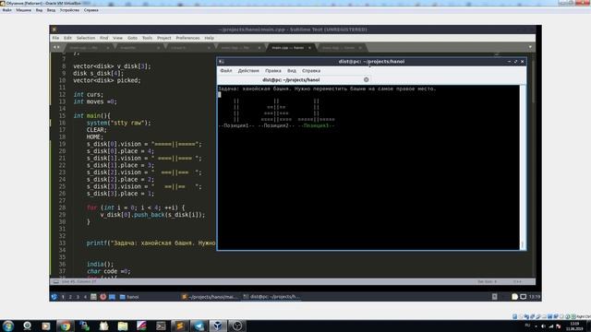591x332 pixels.
Task: Open Файл menu in the terminal window
Action: coord(226,71)
